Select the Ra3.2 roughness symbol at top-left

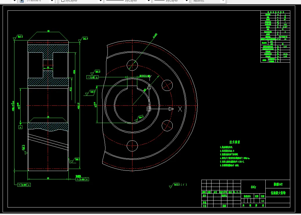click(18, 38)
